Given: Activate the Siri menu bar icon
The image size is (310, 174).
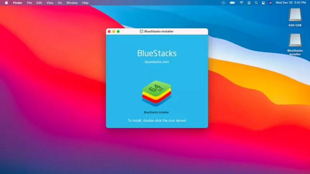Looking at the screenshot, I should (x=270, y=3).
